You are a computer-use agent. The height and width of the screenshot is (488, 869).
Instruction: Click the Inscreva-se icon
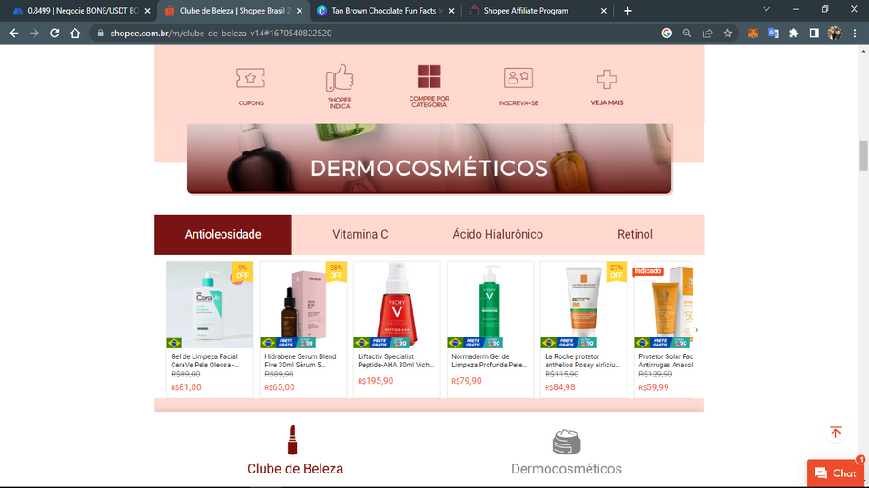(518, 79)
